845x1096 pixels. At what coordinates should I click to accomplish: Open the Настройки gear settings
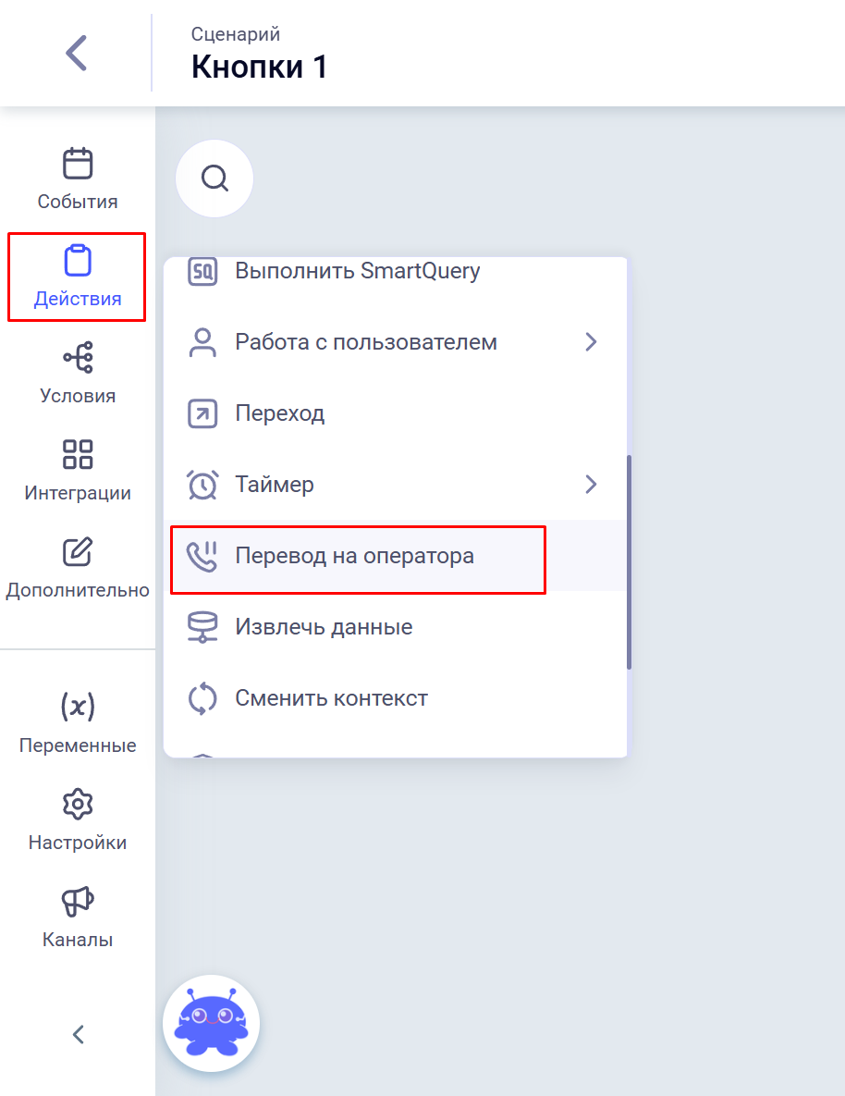coord(78,819)
